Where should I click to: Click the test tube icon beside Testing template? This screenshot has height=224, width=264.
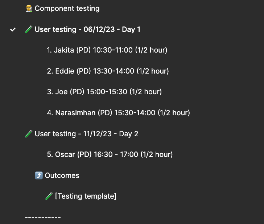point(49,196)
